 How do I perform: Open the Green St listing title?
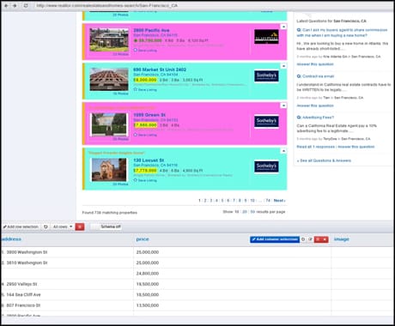149,115
